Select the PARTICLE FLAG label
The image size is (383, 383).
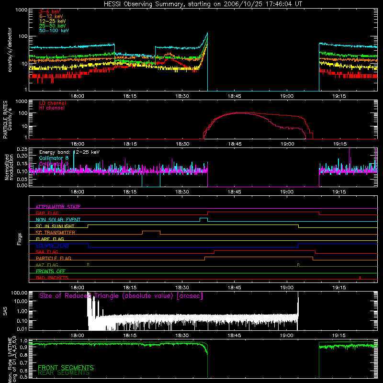pos(54,258)
